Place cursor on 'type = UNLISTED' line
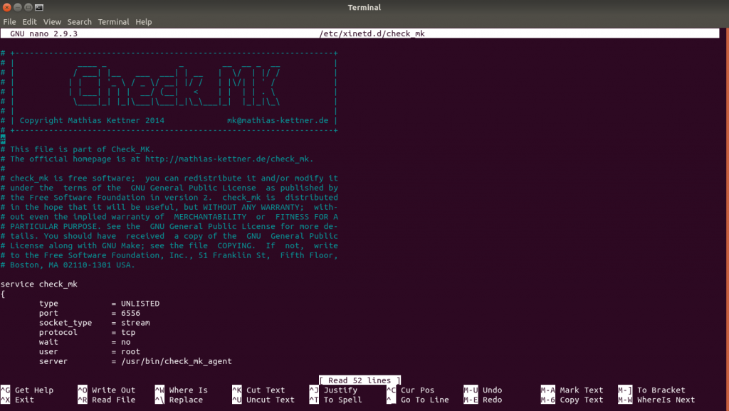The height and width of the screenshot is (411, 729). [x=99, y=303]
